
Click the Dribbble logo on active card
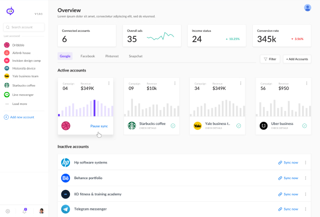point(66,126)
